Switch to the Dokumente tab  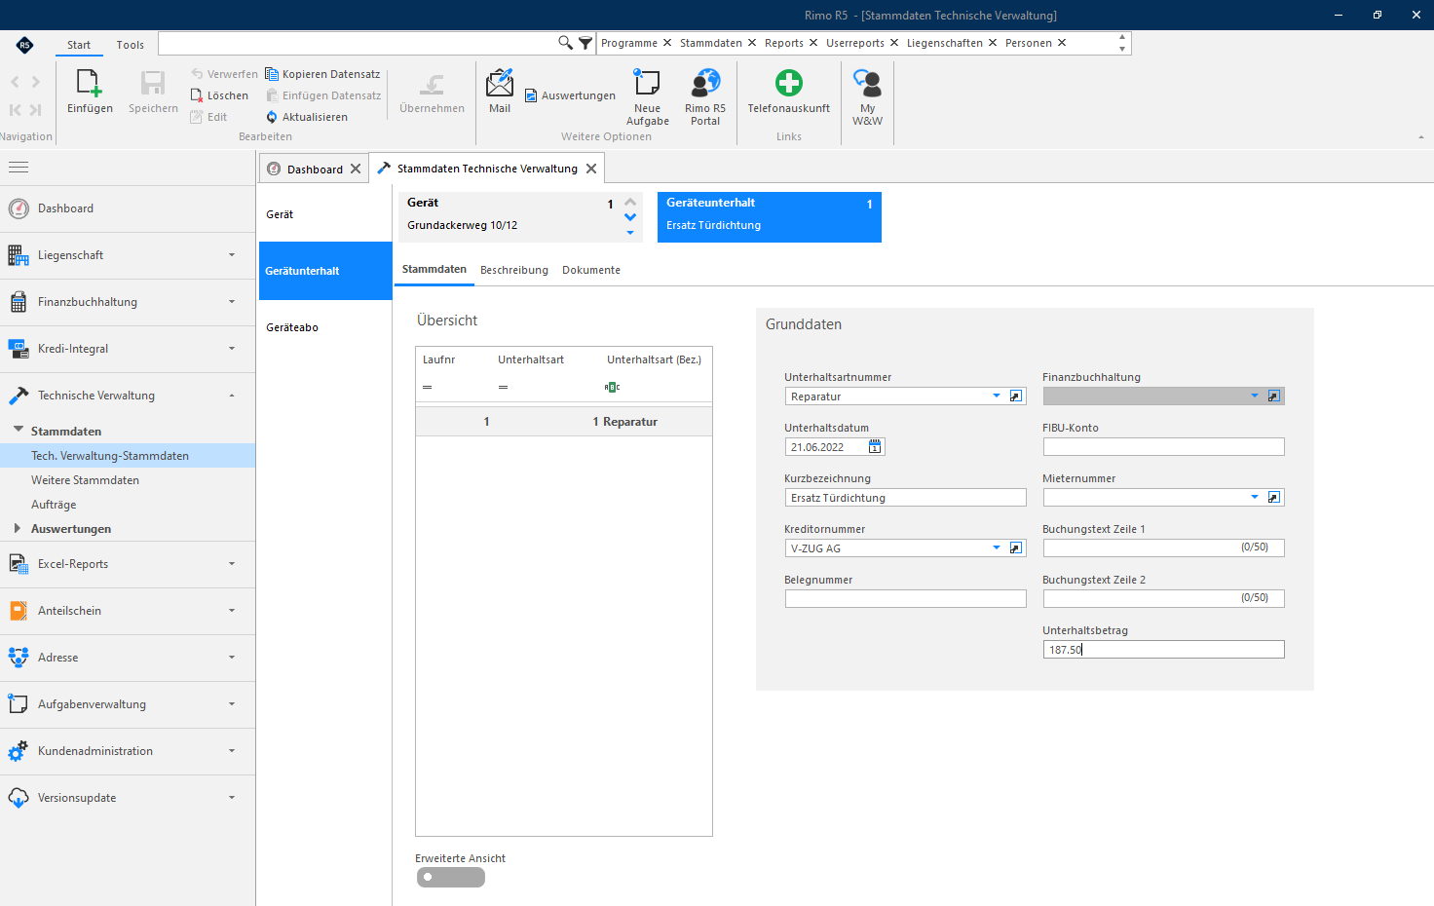[591, 270]
